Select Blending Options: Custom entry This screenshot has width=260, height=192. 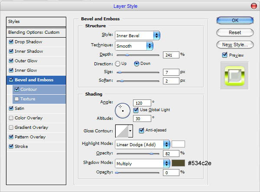click(x=36, y=32)
